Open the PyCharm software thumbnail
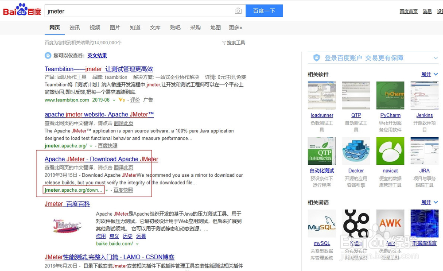Viewport: 443px width, 271px height. point(390,95)
